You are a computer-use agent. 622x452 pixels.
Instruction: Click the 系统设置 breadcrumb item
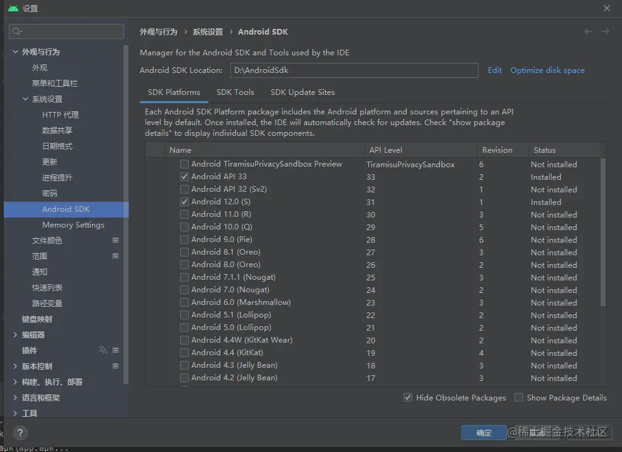click(208, 31)
